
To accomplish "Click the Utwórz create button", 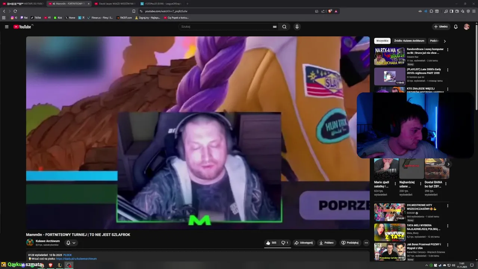I will coord(441,27).
